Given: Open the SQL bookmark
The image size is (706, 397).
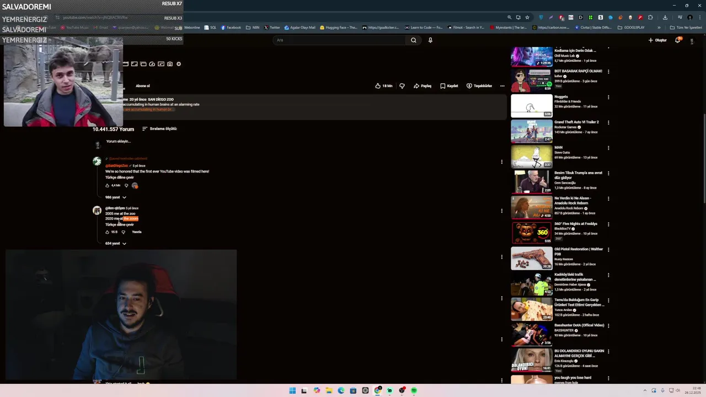Looking at the screenshot, I should pyautogui.click(x=210, y=28).
